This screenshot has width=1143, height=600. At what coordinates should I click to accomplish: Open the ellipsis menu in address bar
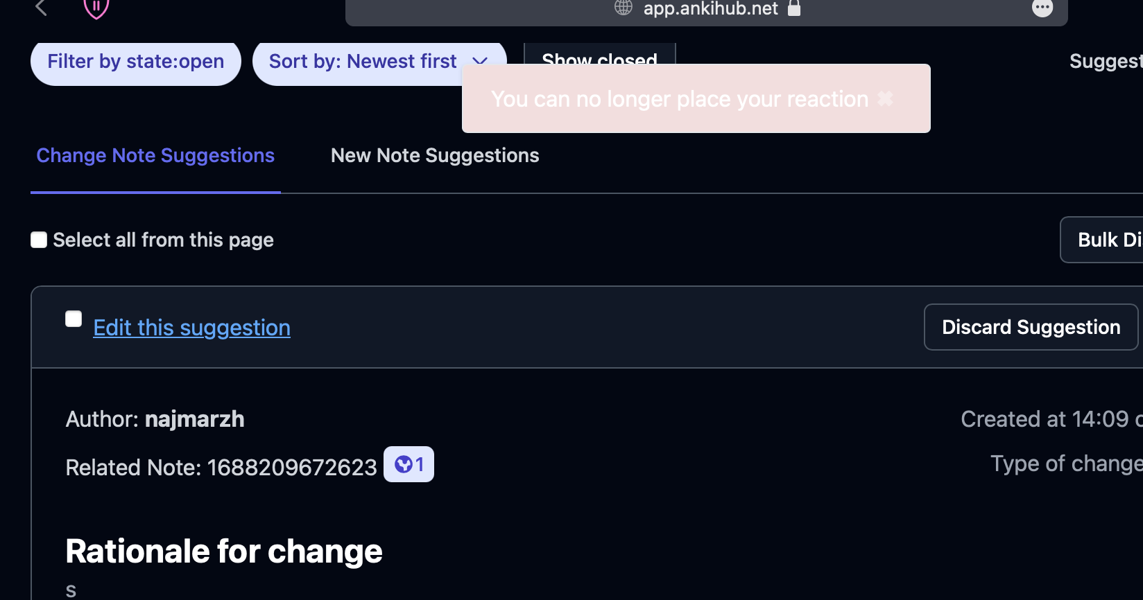(x=1042, y=8)
